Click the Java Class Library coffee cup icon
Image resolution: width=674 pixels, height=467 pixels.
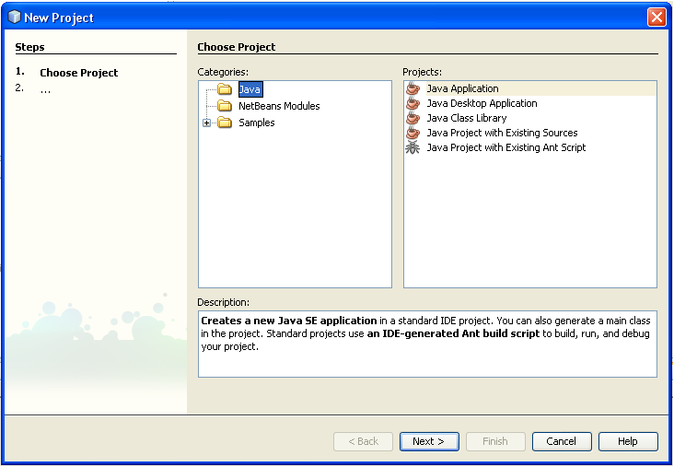pyautogui.click(x=413, y=117)
